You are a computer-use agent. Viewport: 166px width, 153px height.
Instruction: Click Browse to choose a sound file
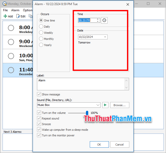120,105
